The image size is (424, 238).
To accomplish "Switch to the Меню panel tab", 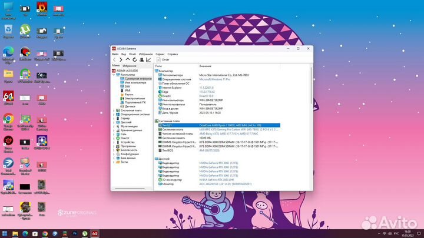I will pyautogui.click(x=116, y=66).
